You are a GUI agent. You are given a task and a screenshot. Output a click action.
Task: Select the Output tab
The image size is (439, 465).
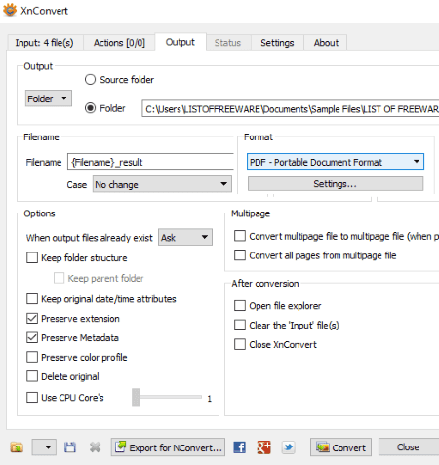click(180, 42)
